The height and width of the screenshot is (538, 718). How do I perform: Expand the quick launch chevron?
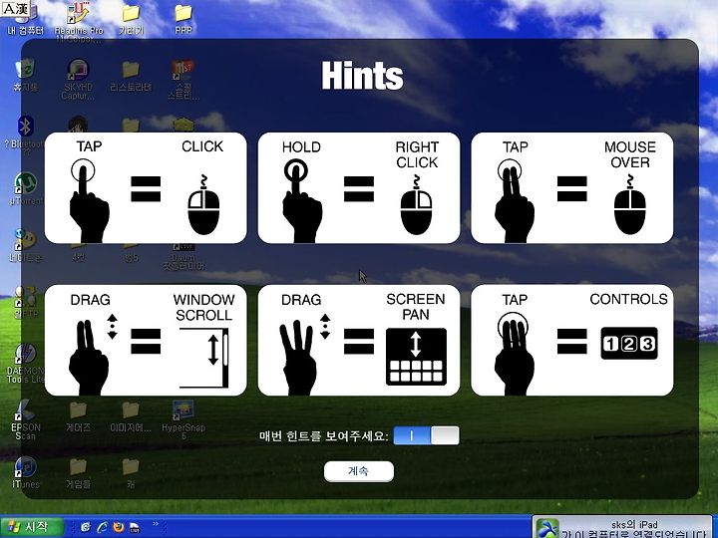156,524
